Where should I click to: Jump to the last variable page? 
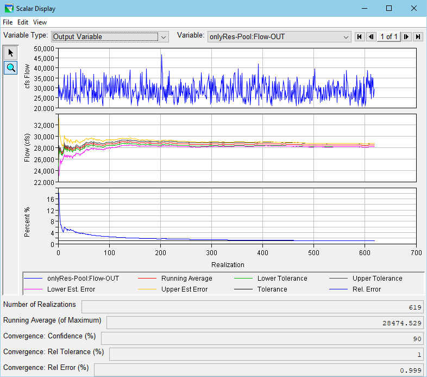pyautogui.click(x=418, y=36)
